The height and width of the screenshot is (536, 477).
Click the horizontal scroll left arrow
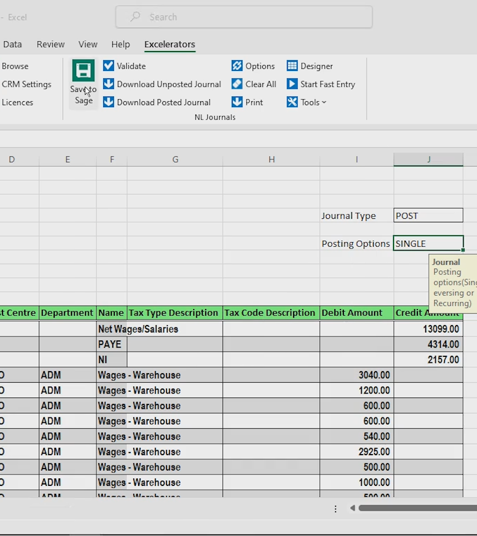(x=352, y=508)
